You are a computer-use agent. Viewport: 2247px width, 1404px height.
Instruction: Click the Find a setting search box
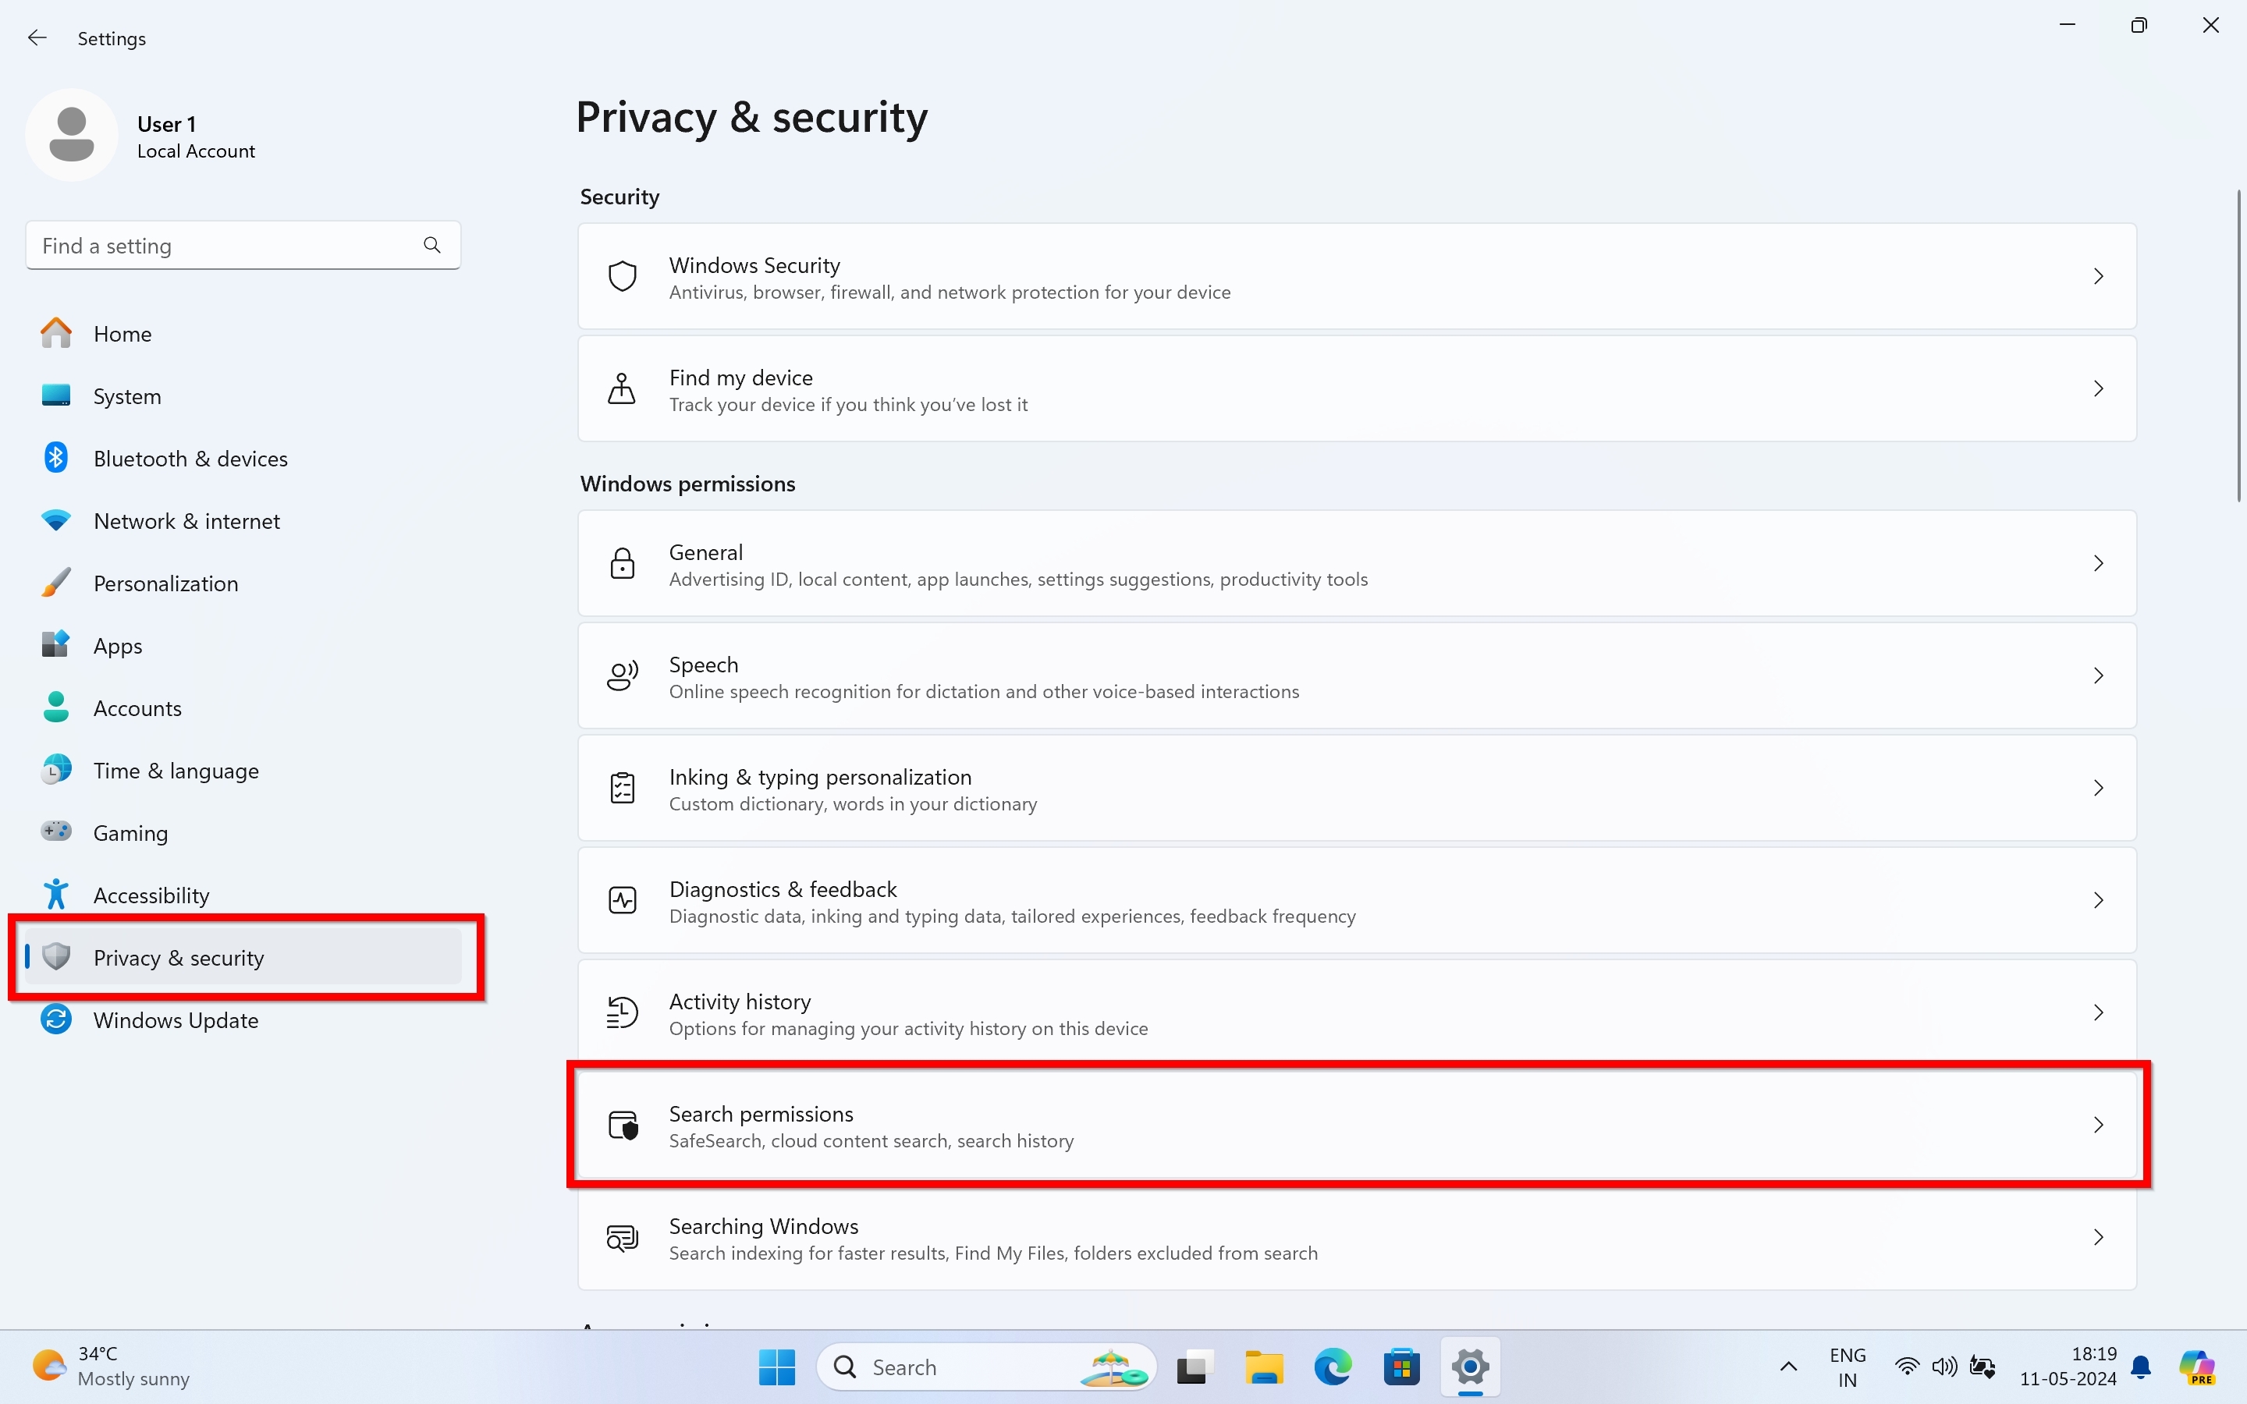click(223, 246)
